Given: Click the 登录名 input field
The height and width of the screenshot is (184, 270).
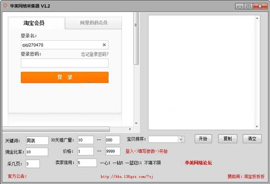Looking at the screenshot, I should tap(64, 45).
